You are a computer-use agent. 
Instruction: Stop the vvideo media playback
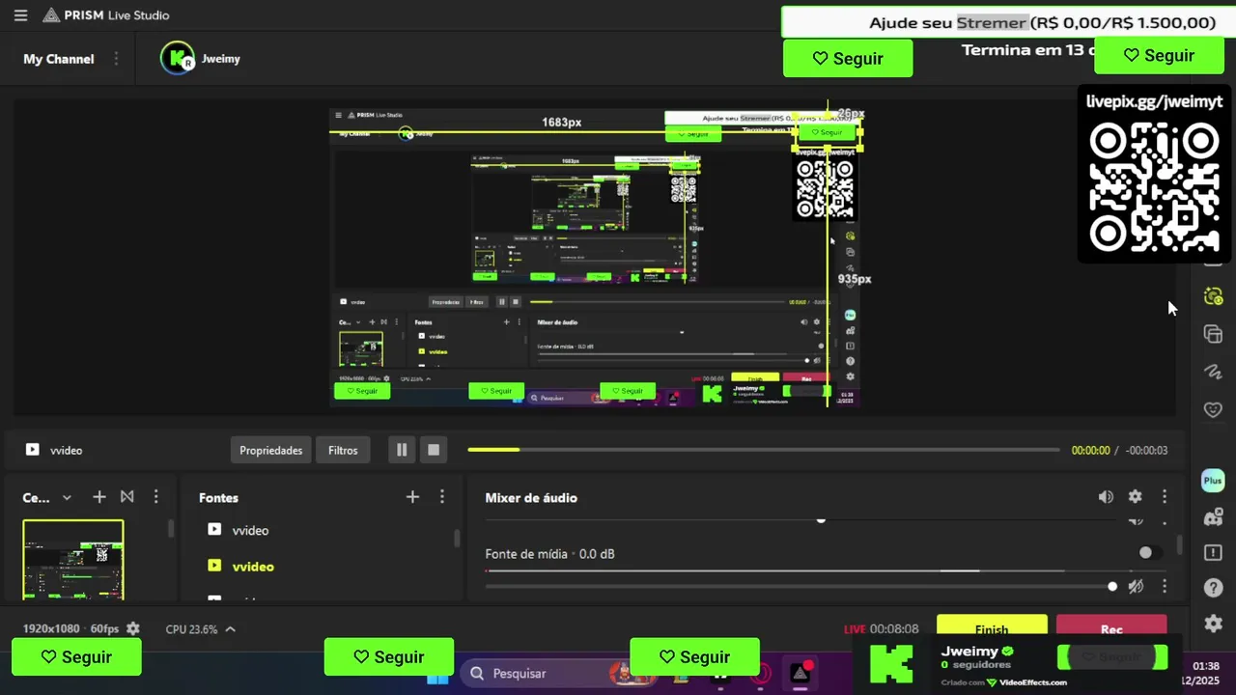(x=434, y=450)
